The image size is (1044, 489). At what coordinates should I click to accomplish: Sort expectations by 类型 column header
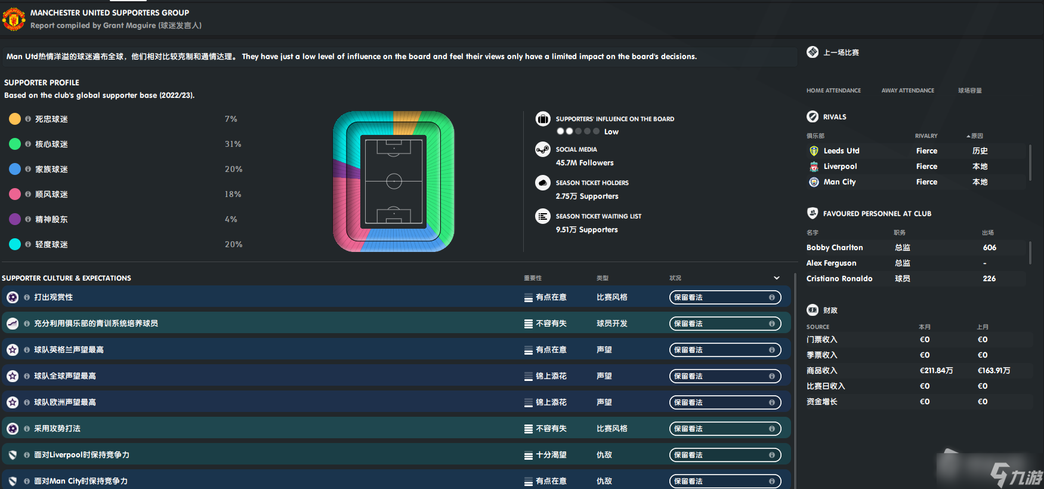[x=603, y=278]
